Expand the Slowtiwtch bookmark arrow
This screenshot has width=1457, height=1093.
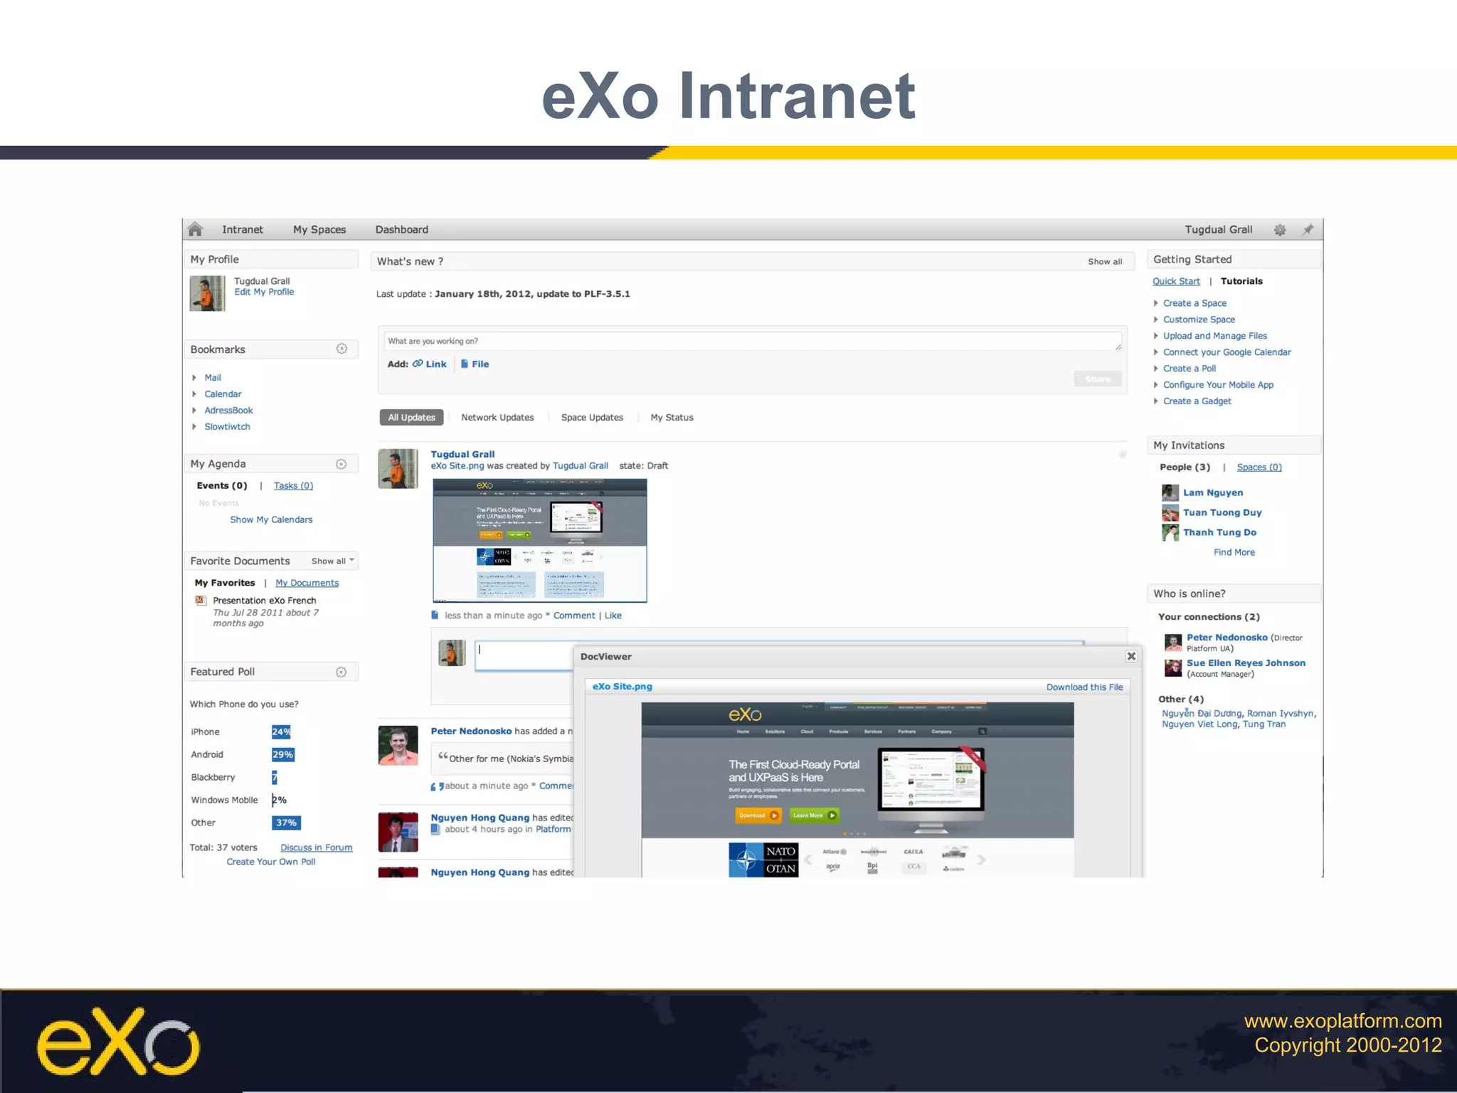coord(194,427)
